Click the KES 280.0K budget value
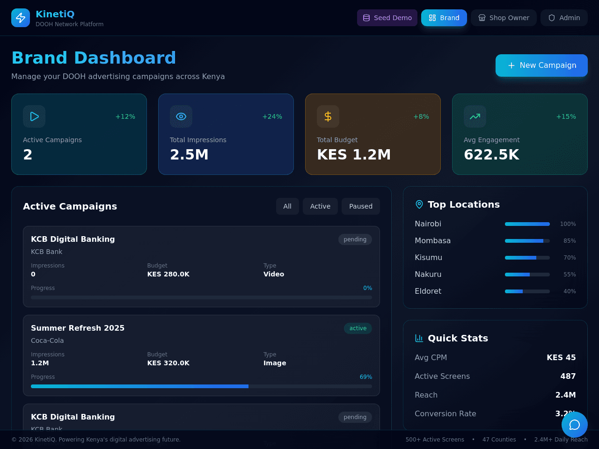The image size is (599, 449). click(x=168, y=274)
